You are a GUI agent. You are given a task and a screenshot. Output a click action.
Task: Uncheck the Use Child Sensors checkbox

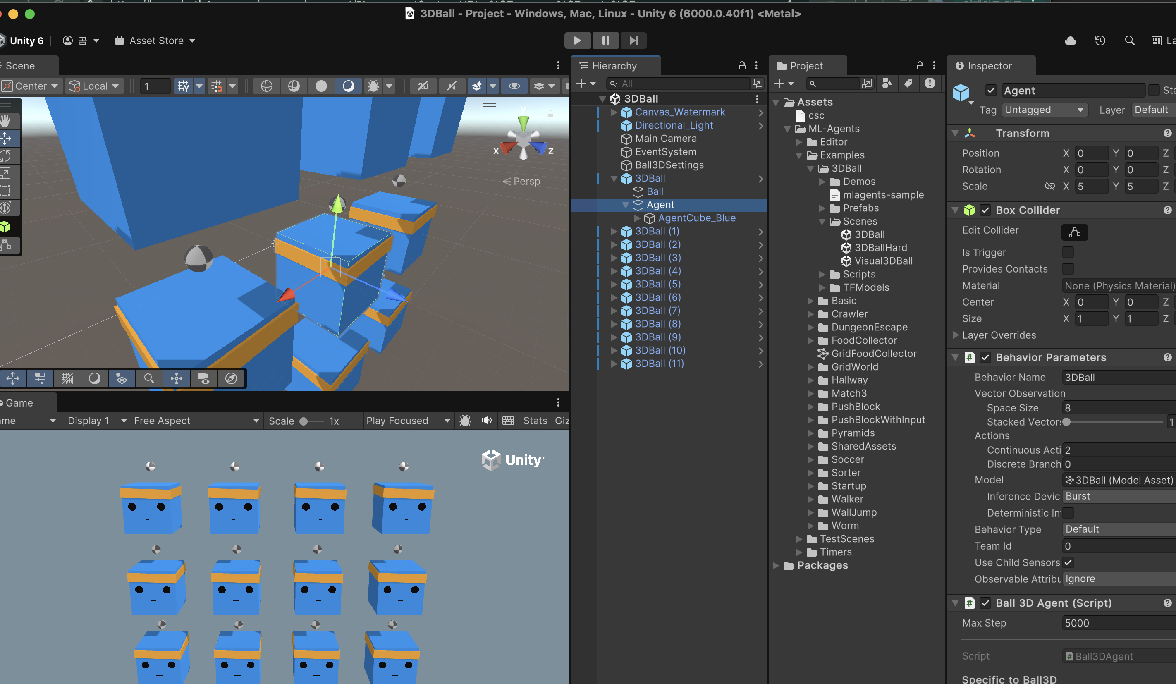point(1067,562)
